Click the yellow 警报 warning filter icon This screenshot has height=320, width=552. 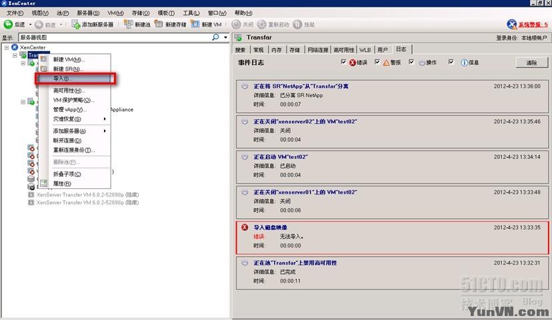pos(386,63)
